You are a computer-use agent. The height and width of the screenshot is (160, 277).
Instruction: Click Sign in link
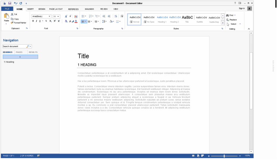coord(242,8)
